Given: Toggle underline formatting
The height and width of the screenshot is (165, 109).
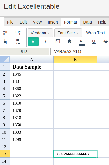Looking at the screenshot, I should [94, 42].
